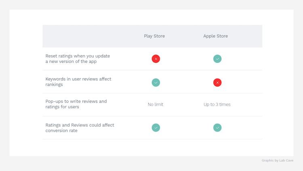
Task: Click the 'No limit' cell text
Action: [156, 104]
